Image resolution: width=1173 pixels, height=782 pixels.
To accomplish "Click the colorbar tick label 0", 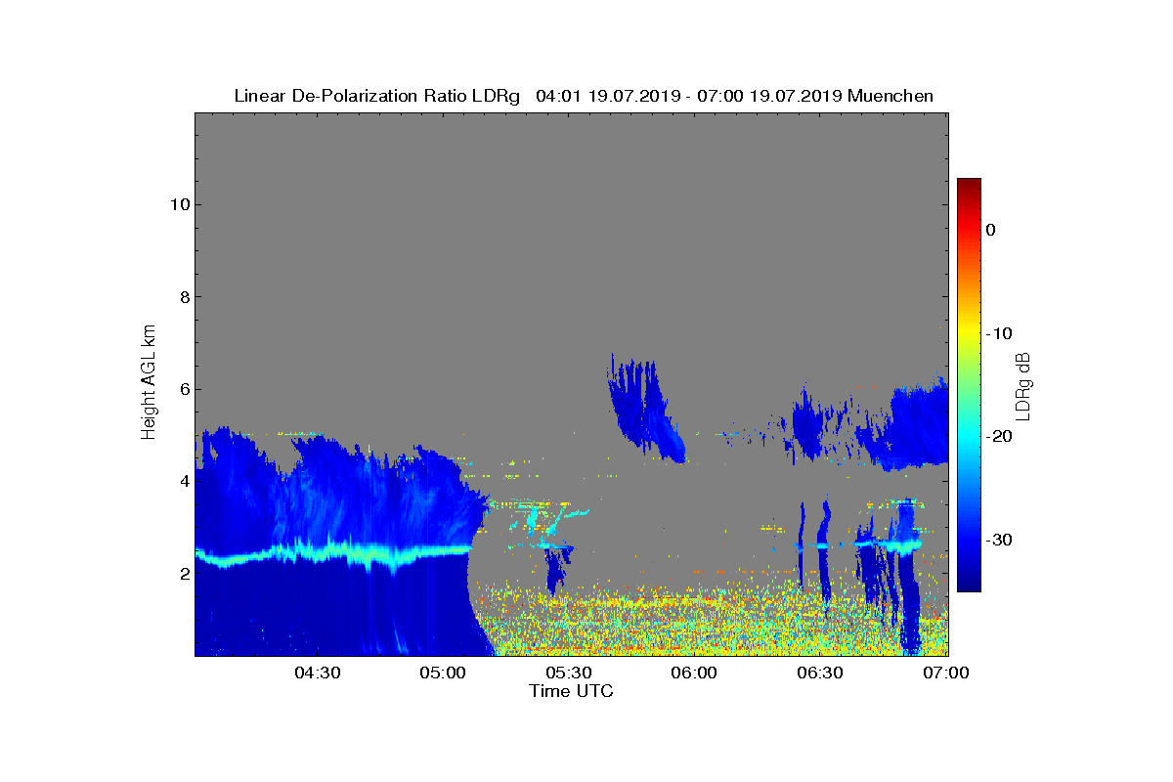I will 990,230.
